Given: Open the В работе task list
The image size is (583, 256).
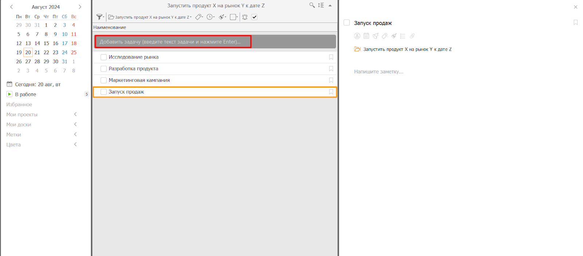Looking at the screenshot, I should 26,94.
